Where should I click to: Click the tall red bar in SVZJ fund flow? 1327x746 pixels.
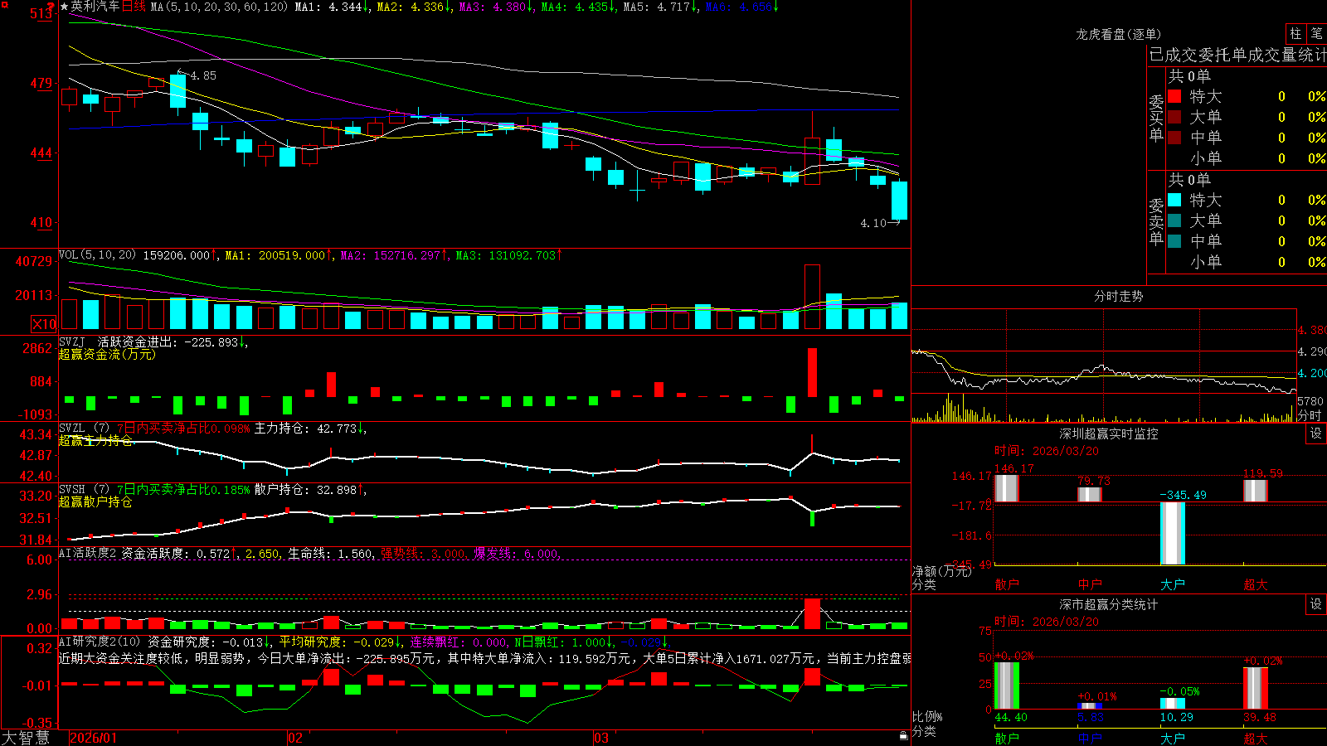tap(812, 372)
